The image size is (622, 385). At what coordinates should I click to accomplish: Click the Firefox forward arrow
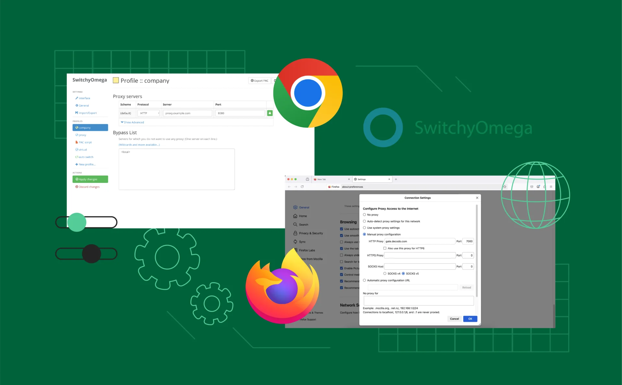pos(295,187)
